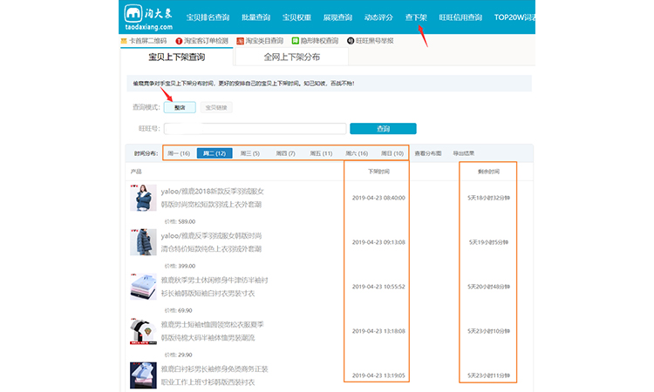The height and width of the screenshot is (392, 654).
Task: Filter by 周五 (11)
Action: point(321,153)
